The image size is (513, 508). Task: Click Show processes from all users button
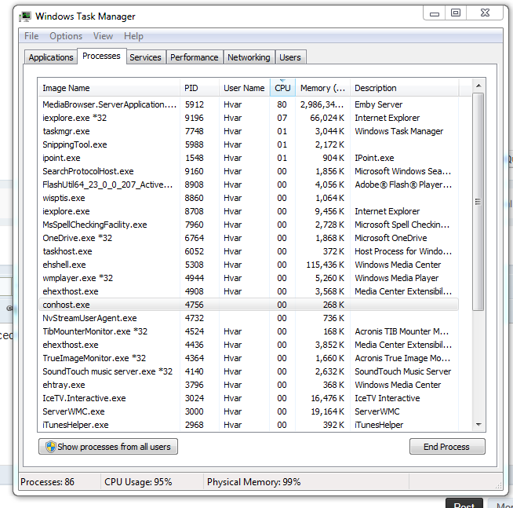108,447
